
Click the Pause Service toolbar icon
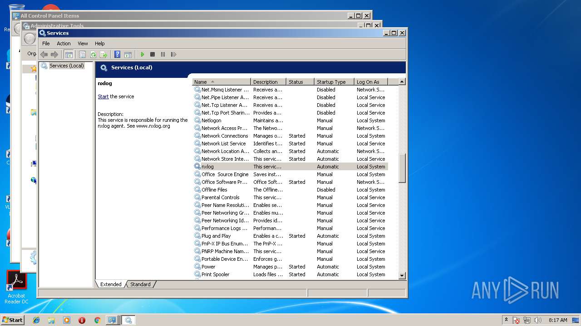163,54
